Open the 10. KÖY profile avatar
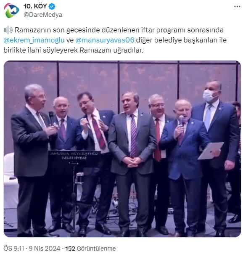This screenshot has height=254, width=243. click(x=11, y=11)
